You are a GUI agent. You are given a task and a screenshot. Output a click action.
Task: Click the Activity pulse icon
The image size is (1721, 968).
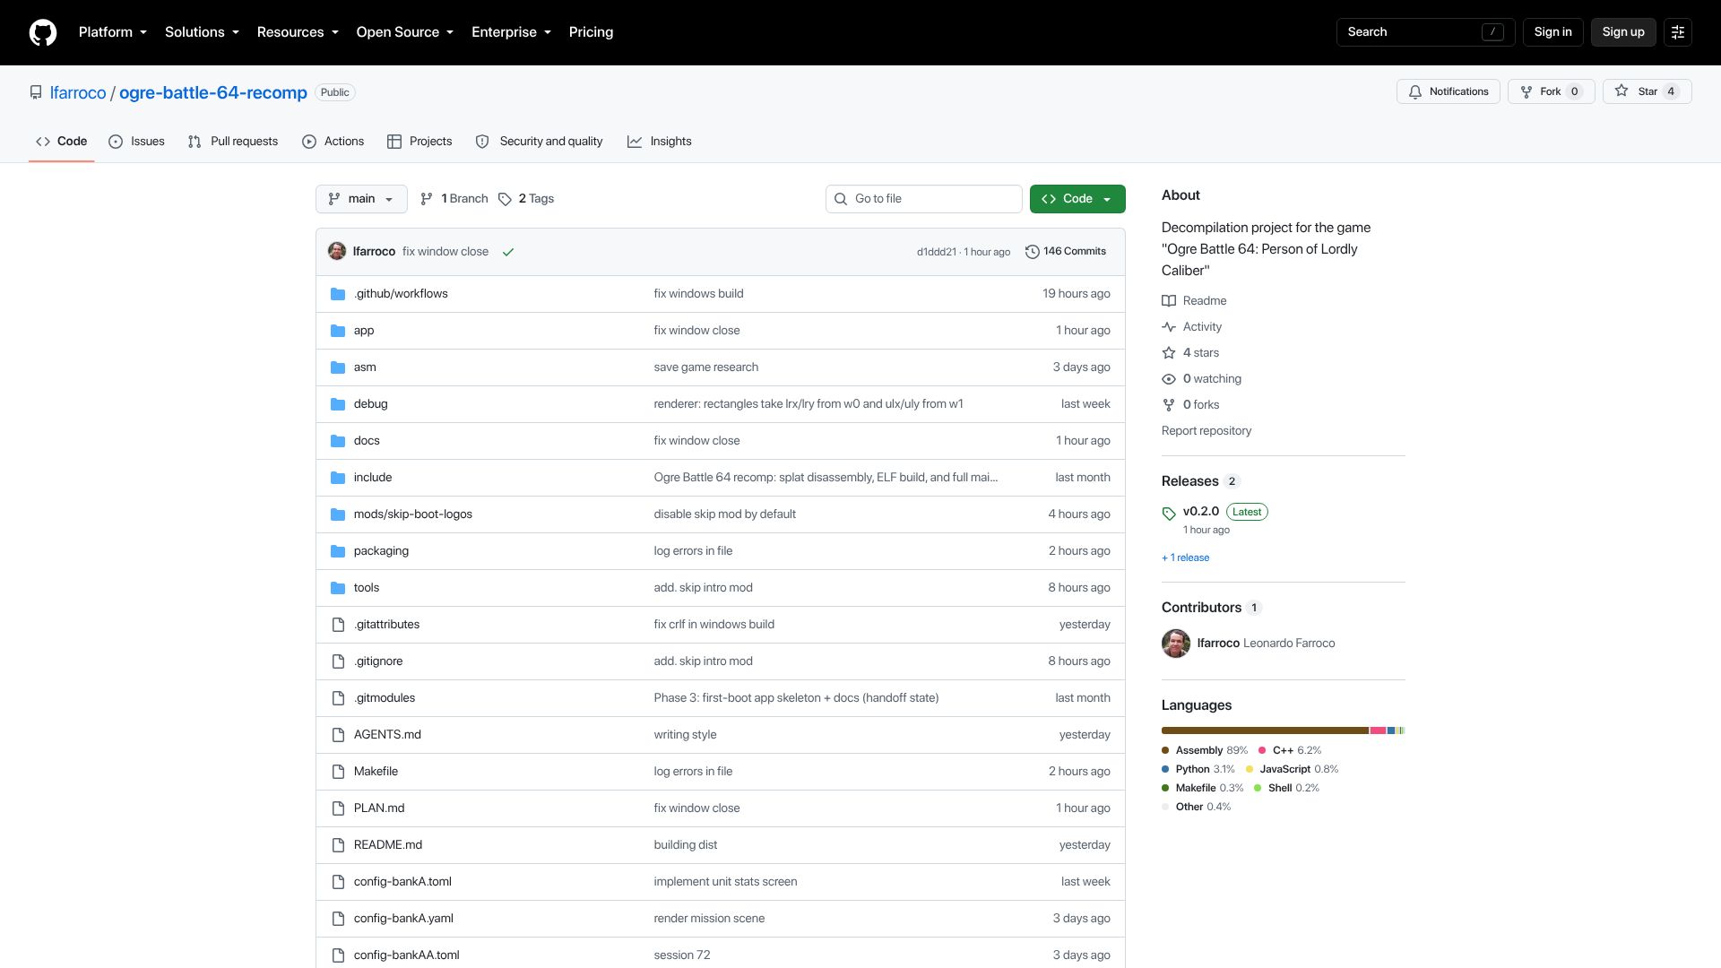1169,327
